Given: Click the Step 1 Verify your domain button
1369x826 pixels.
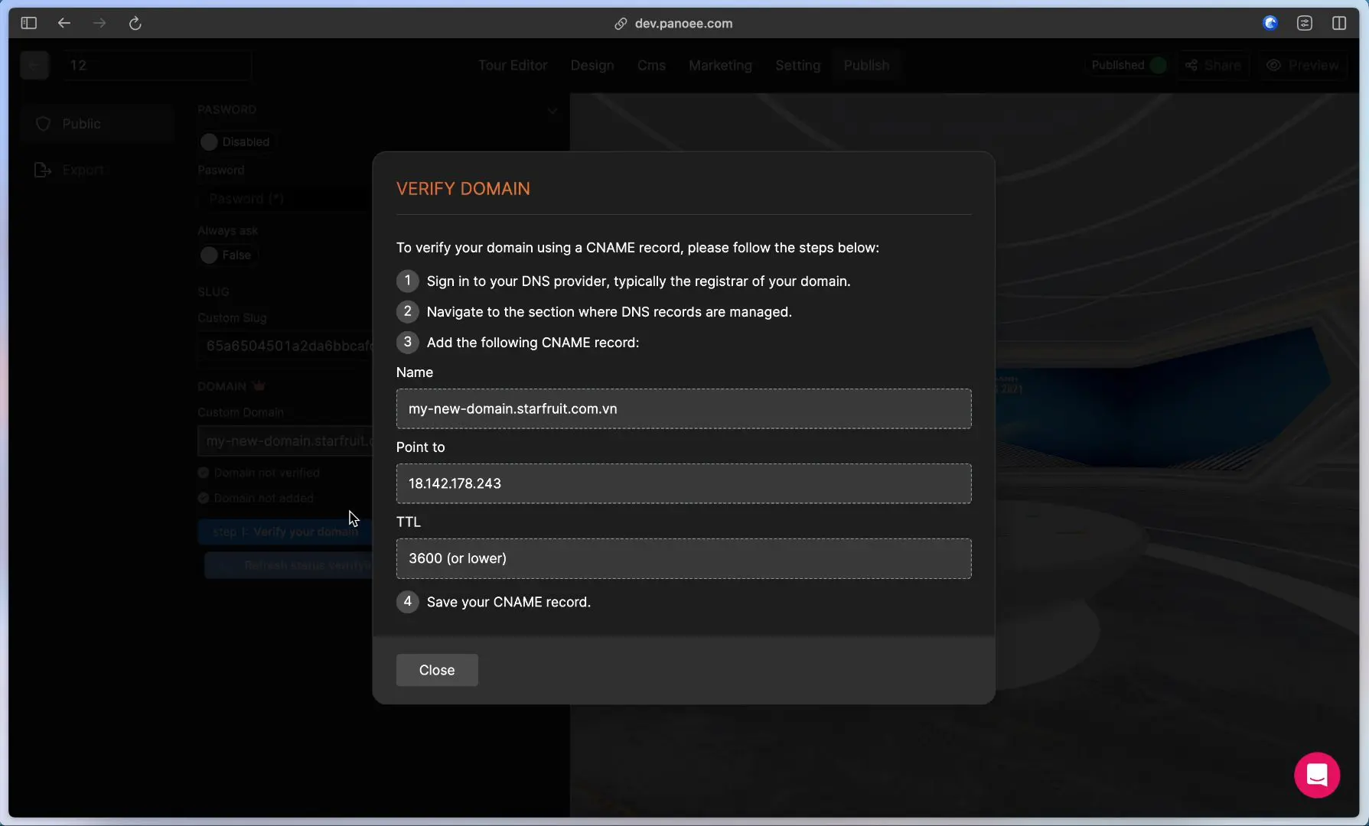Looking at the screenshot, I should pos(285,532).
